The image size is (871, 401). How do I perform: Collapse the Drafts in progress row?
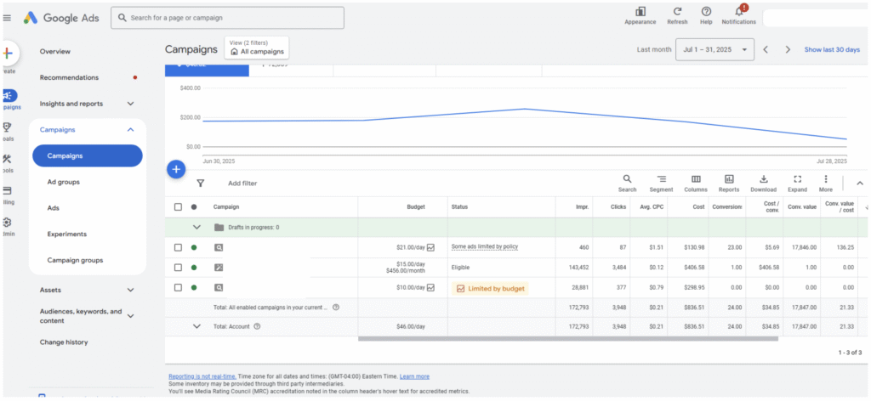pyautogui.click(x=197, y=227)
